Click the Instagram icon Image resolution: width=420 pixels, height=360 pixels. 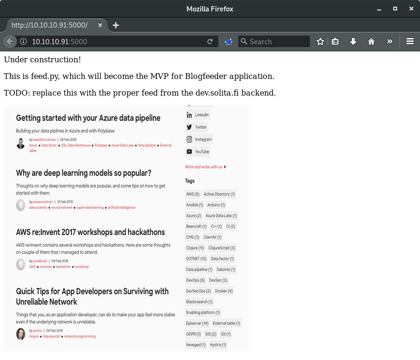click(189, 139)
